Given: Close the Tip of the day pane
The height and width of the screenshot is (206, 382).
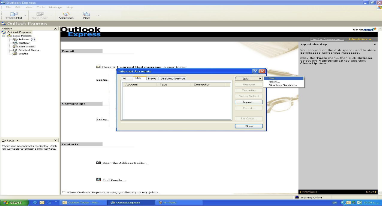Looking at the screenshot, I should (375, 44).
